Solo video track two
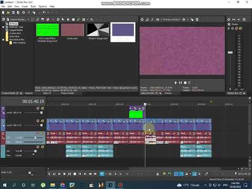The image size is (252, 189). (x=43, y=121)
